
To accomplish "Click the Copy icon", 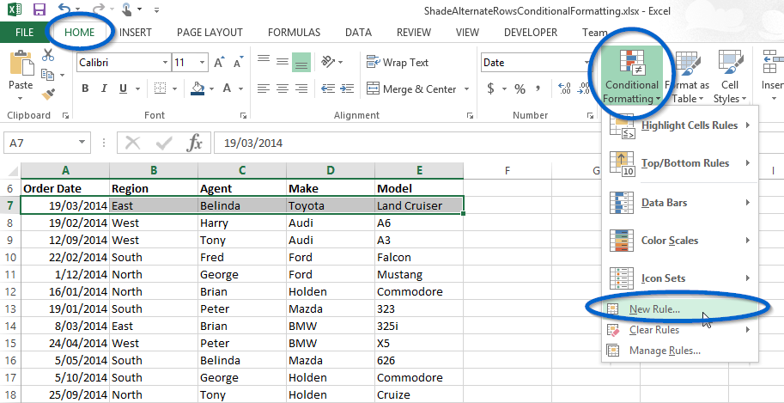I will point(47,75).
